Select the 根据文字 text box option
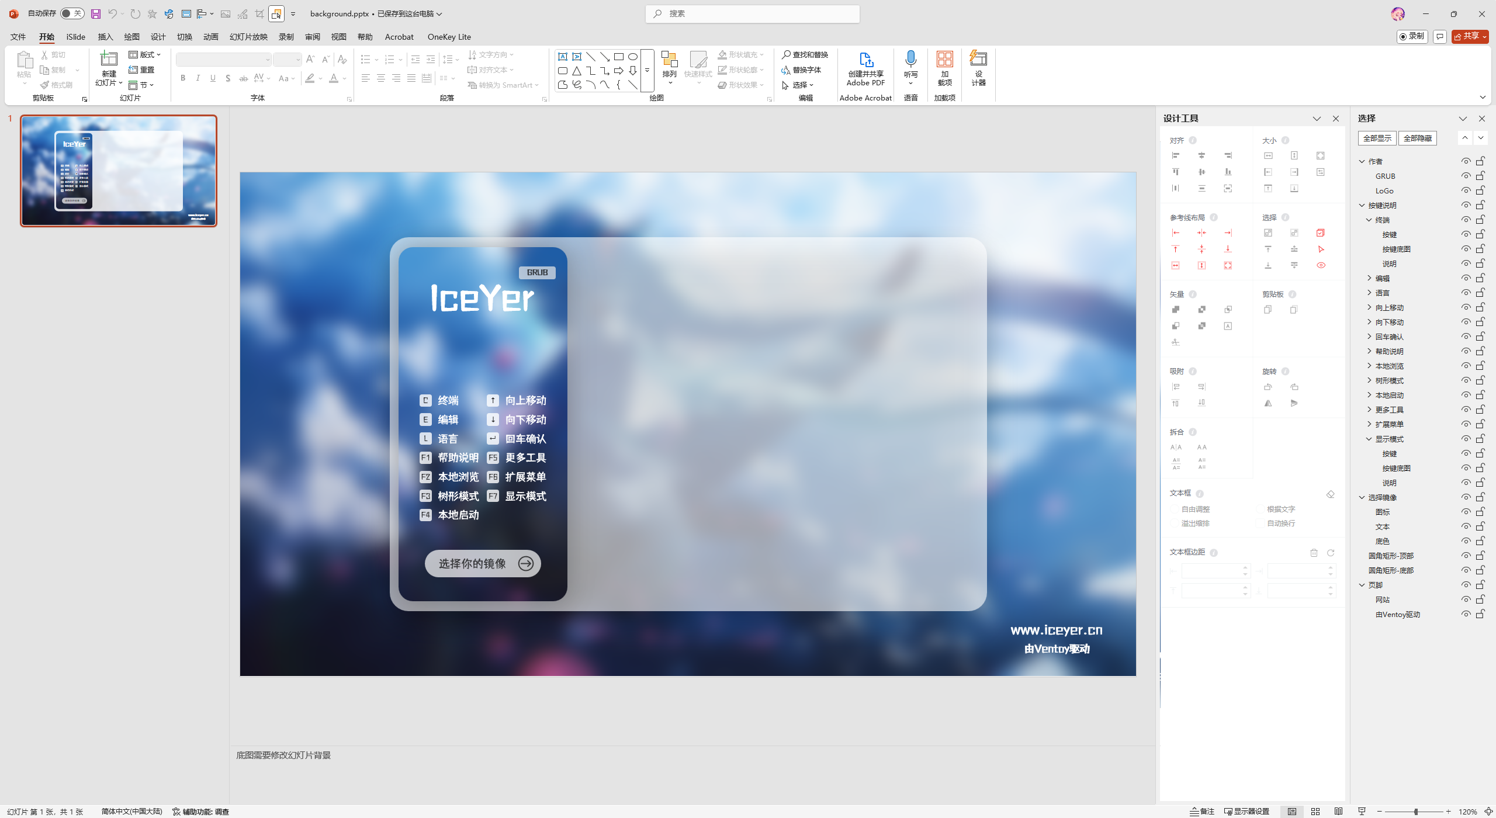Viewport: 1496px width, 818px height. [x=1276, y=509]
